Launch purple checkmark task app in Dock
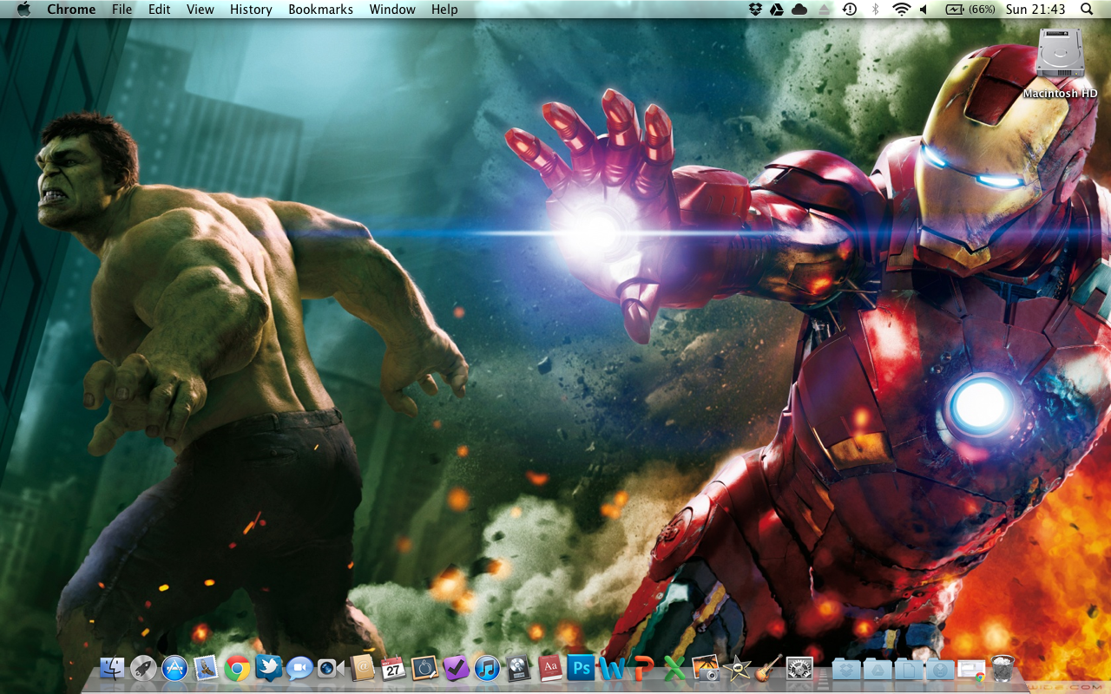Viewport: 1111px width, 694px height. pos(456,668)
